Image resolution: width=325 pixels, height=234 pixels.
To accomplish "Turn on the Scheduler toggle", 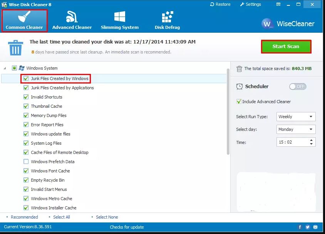I will (297, 87).
